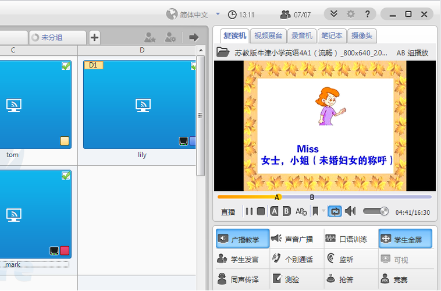
Task: Expand the bookmark dropdown arrow
Action: [x=323, y=211]
